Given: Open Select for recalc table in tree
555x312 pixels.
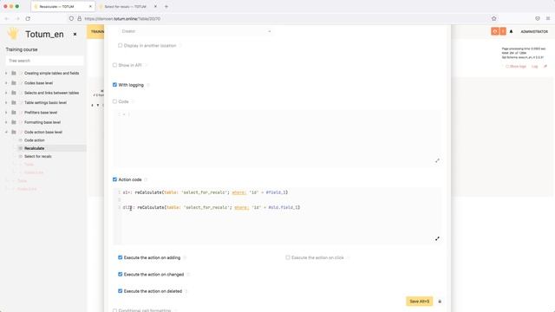Looking at the screenshot, I should [38, 156].
